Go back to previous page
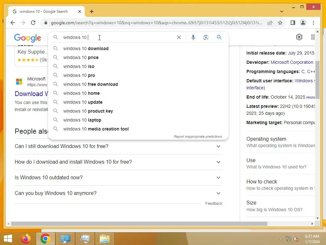This screenshot has width=326, height=245. [x=13, y=23]
